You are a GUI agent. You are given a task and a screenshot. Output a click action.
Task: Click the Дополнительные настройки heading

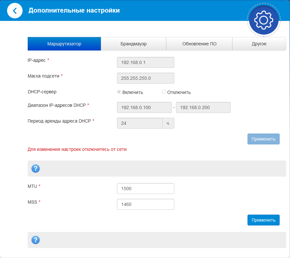click(74, 10)
